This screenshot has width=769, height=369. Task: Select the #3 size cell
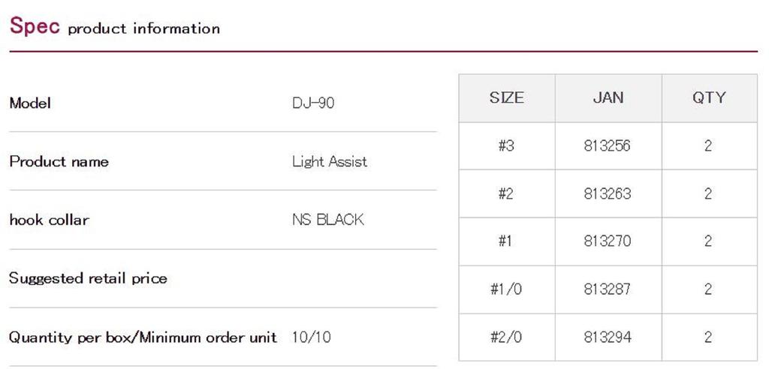tap(507, 145)
